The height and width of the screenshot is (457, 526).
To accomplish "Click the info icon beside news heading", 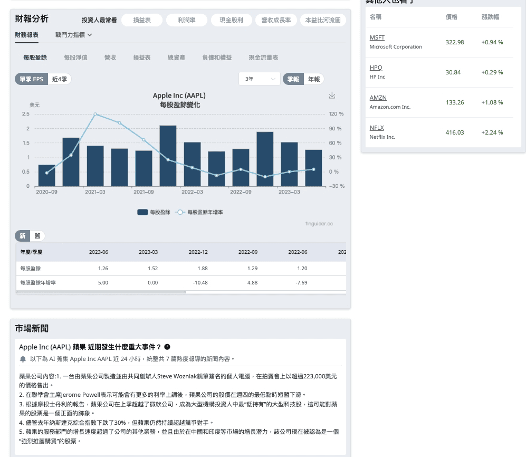I will pyautogui.click(x=167, y=347).
